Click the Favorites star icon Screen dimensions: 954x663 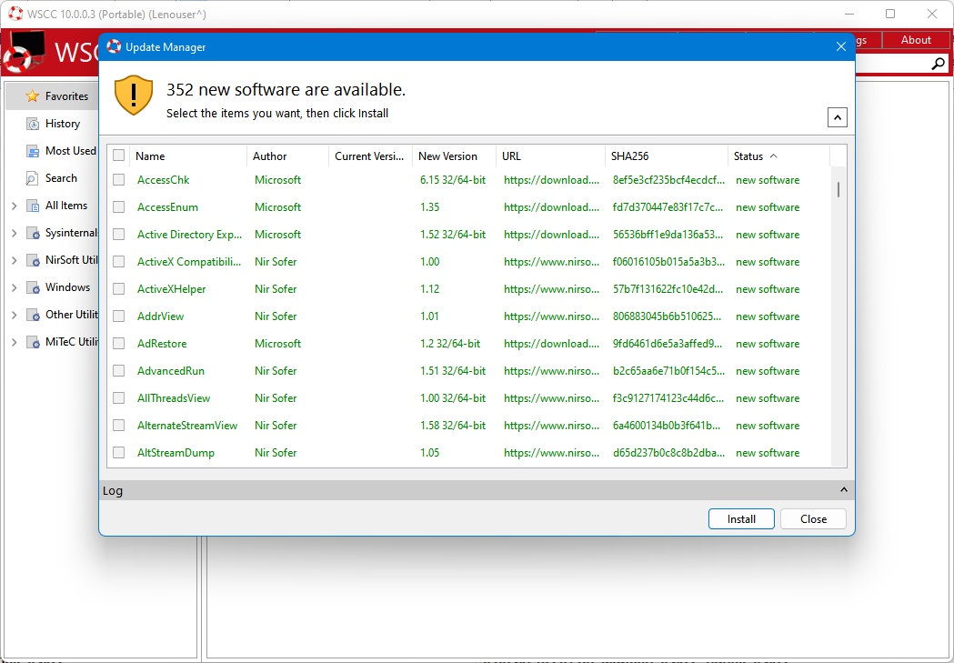(x=32, y=96)
